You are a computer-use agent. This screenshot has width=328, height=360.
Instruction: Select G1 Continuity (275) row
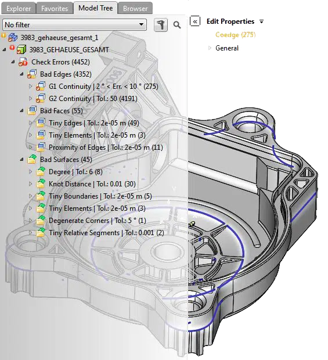click(x=103, y=87)
